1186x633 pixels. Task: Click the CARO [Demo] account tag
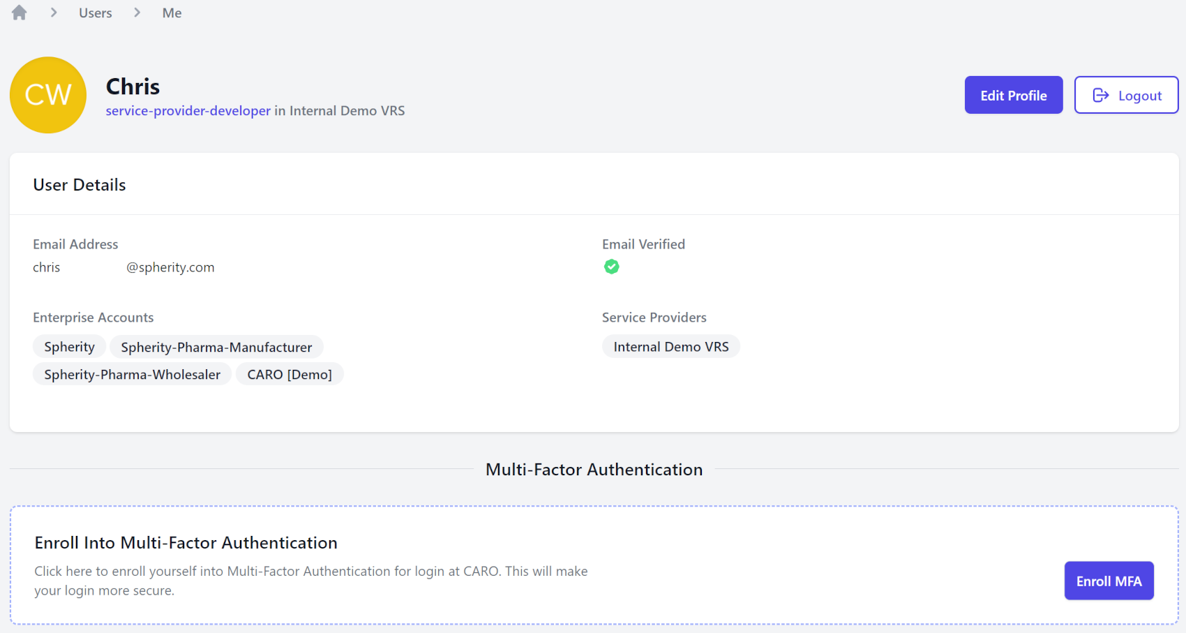click(x=289, y=373)
